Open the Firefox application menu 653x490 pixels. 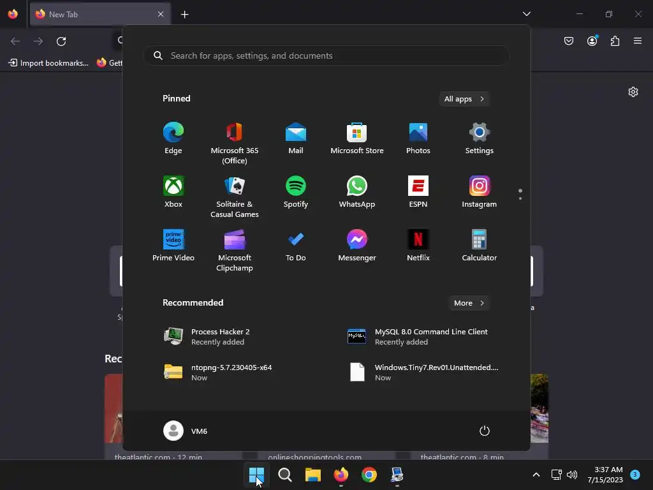click(x=638, y=41)
